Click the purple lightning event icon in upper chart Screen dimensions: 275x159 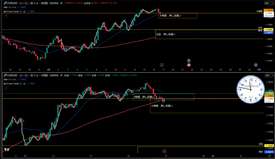pos(162,65)
